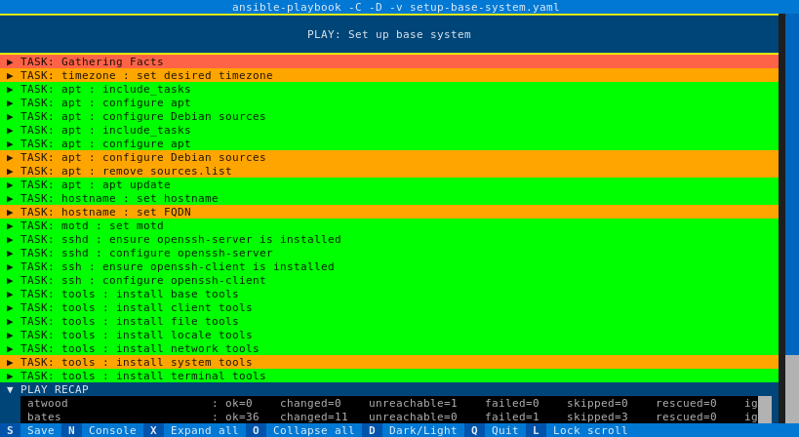The image size is (799, 437).
Task: Click the PLAY RECAP panel scrollbar thumb
Action: 764,410
